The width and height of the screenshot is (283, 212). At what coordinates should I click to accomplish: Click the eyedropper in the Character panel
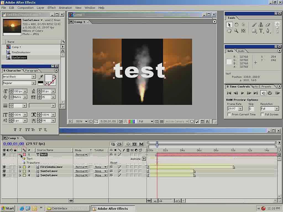tap(41, 77)
